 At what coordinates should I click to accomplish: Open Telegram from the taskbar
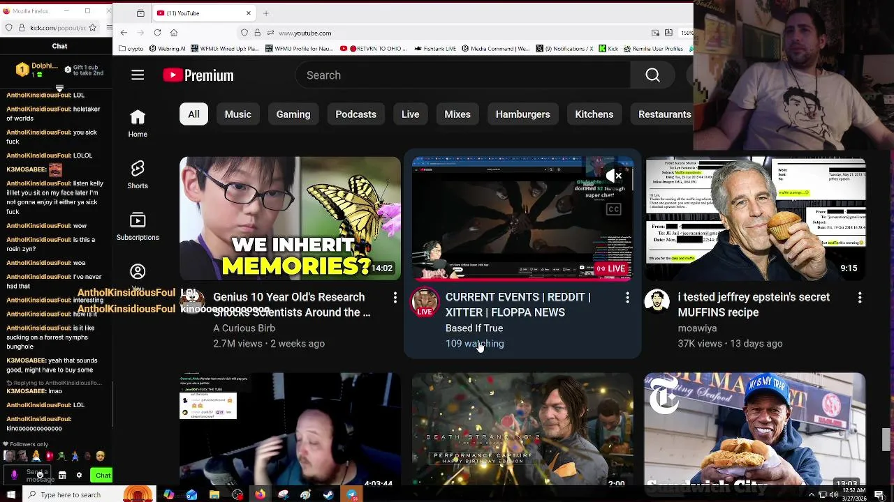pos(351,495)
